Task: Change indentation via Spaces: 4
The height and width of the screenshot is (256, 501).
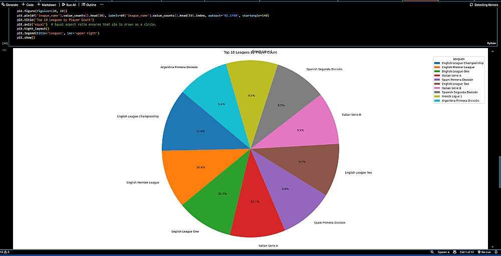Action: 444,252
